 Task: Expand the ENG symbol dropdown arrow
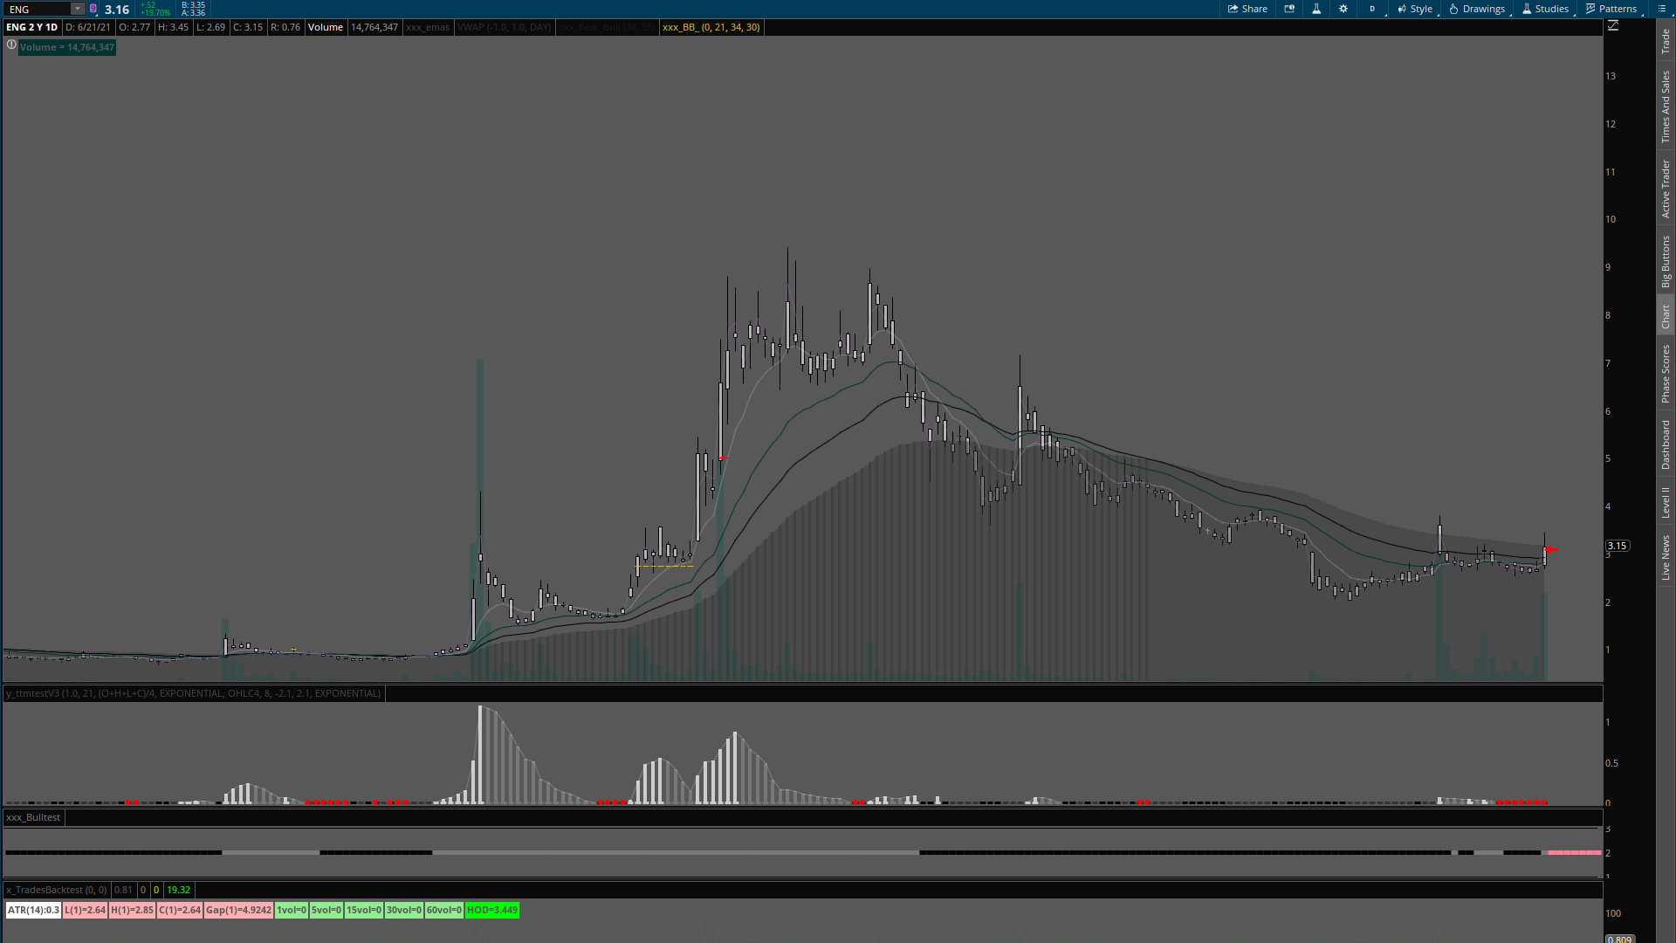pos(77,9)
